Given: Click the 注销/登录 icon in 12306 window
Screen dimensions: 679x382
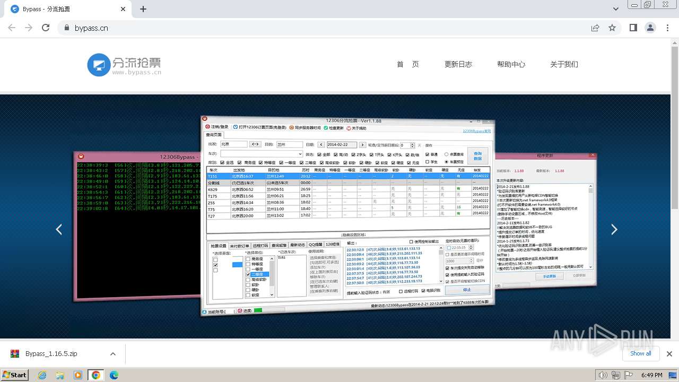Looking at the screenshot, I should (x=208, y=127).
